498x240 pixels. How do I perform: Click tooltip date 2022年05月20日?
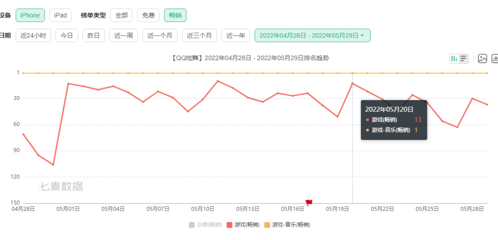tap(389, 109)
